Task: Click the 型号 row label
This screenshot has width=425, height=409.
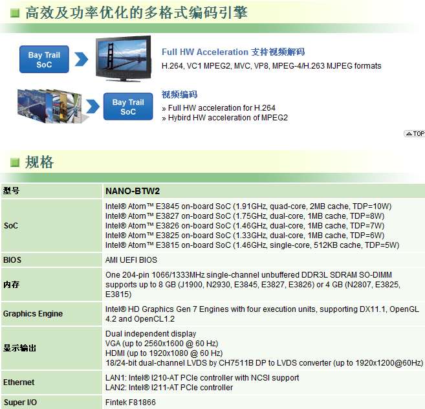Action: coord(12,191)
